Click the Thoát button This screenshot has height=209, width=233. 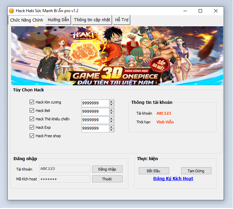coord(107,179)
